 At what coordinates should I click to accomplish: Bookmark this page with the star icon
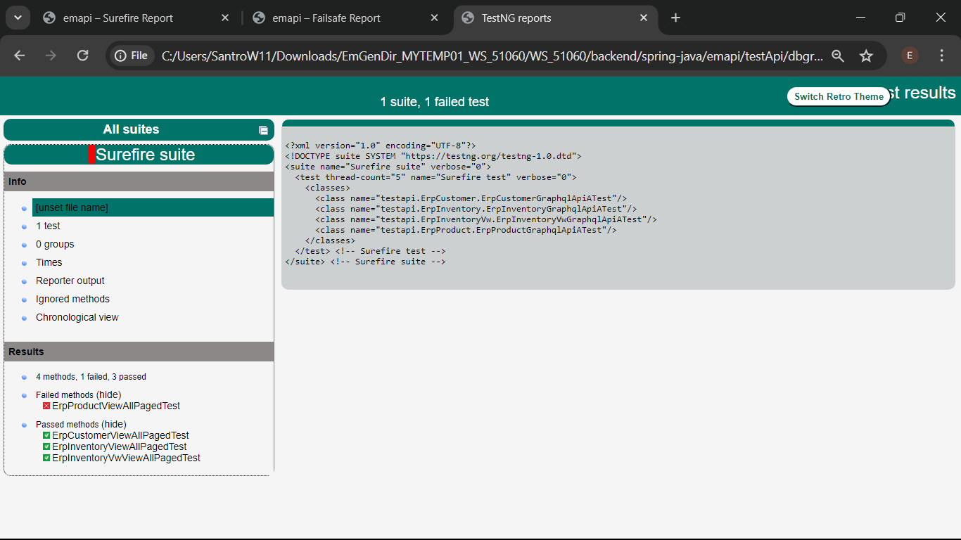pyautogui.click(x=866, y=56)
